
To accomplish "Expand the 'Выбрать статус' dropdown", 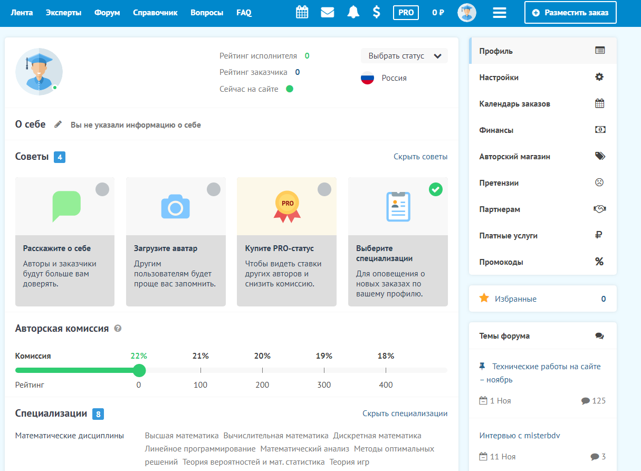I will coord(404,56).
